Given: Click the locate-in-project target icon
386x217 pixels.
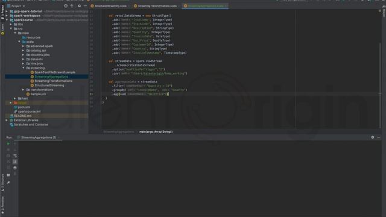Looking at the screenshot, I should click(x=66, y=6).
